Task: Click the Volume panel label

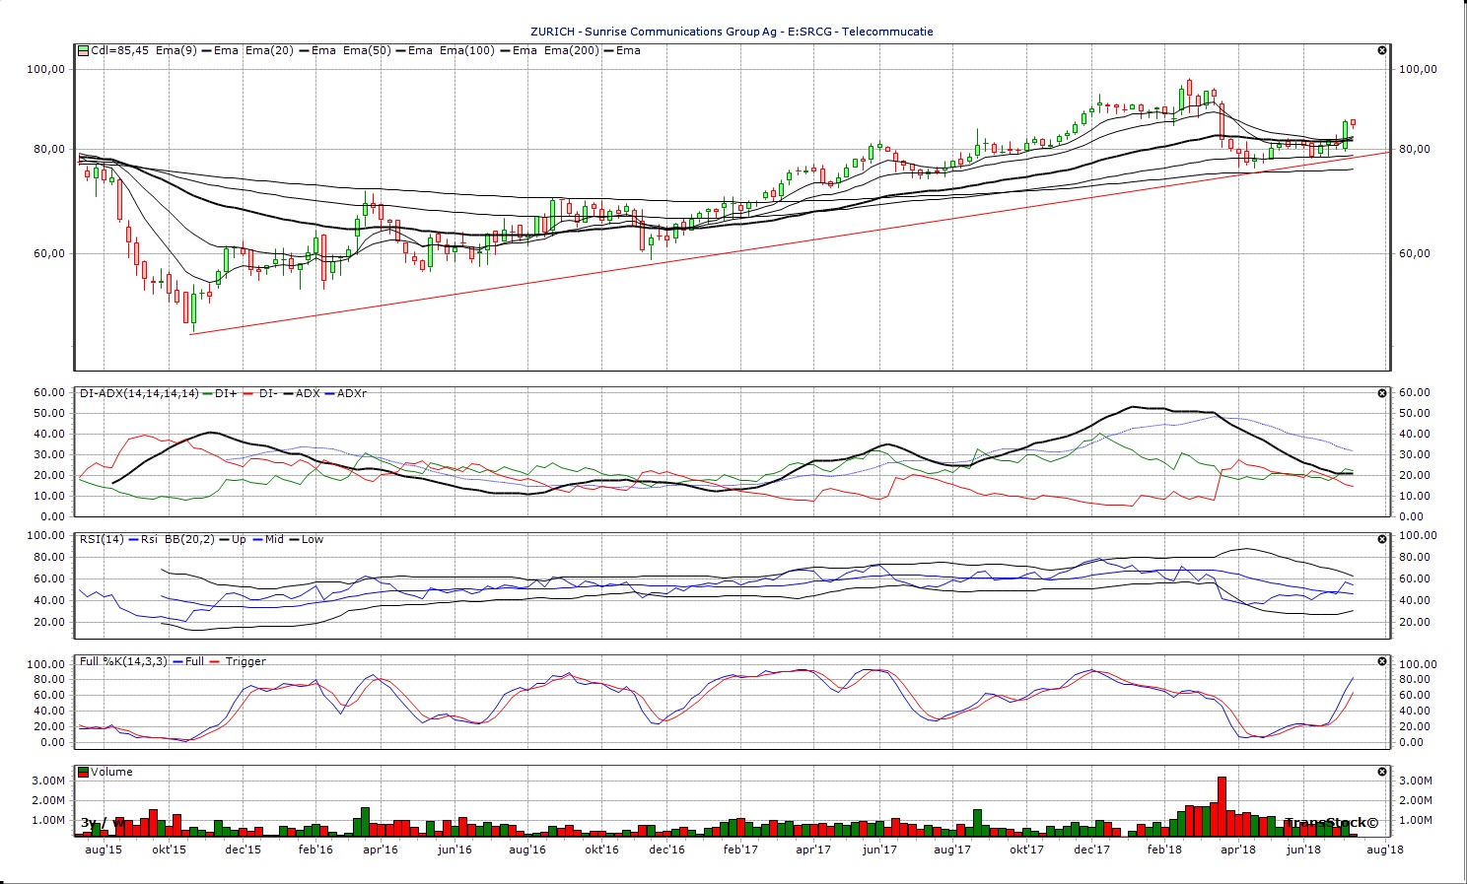Action: click(x=111, y=772)
